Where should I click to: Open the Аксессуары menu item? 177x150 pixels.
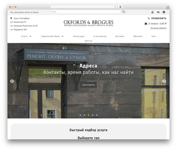click(79, 36)
